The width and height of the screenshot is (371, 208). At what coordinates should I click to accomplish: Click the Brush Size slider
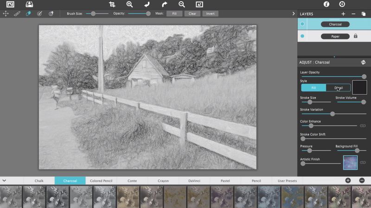97,14
